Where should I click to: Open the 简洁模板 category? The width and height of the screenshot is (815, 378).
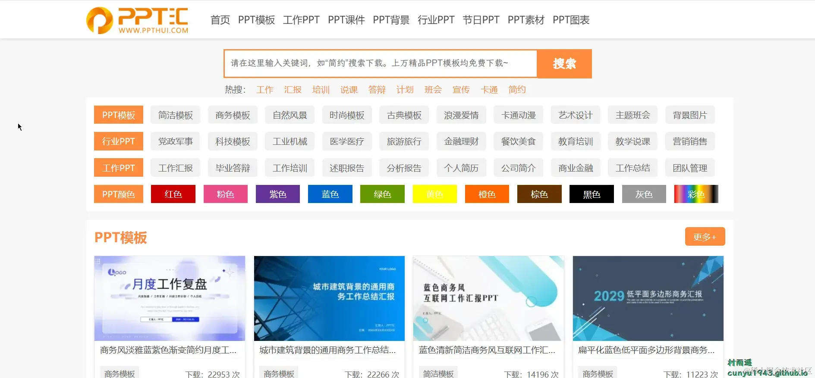[x=175, y=115]
